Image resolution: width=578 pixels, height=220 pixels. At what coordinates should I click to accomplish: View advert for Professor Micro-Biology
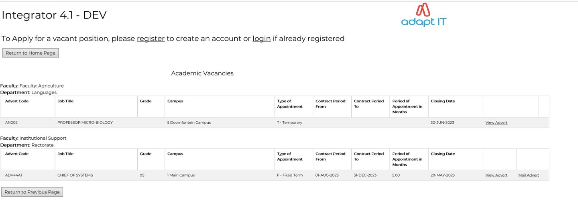tap(496, 122)
